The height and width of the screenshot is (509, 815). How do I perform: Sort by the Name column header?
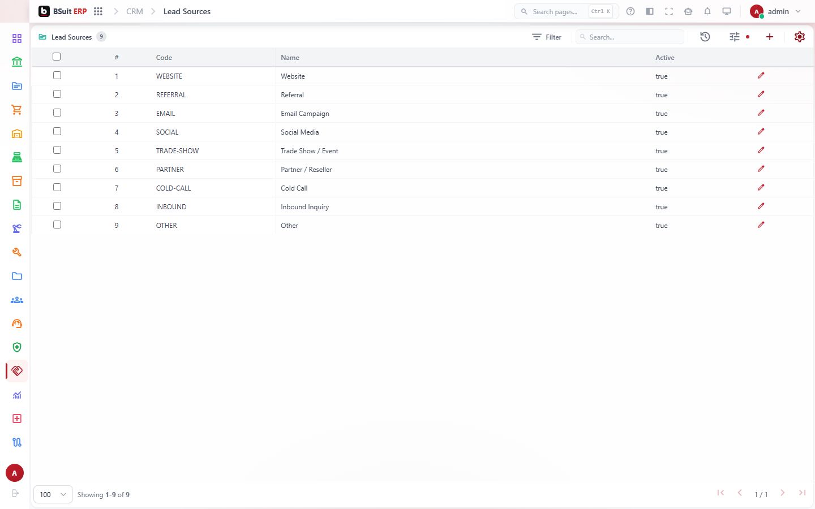click(x=290, y=58)
